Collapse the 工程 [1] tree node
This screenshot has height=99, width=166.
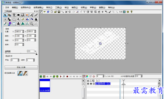88,81
